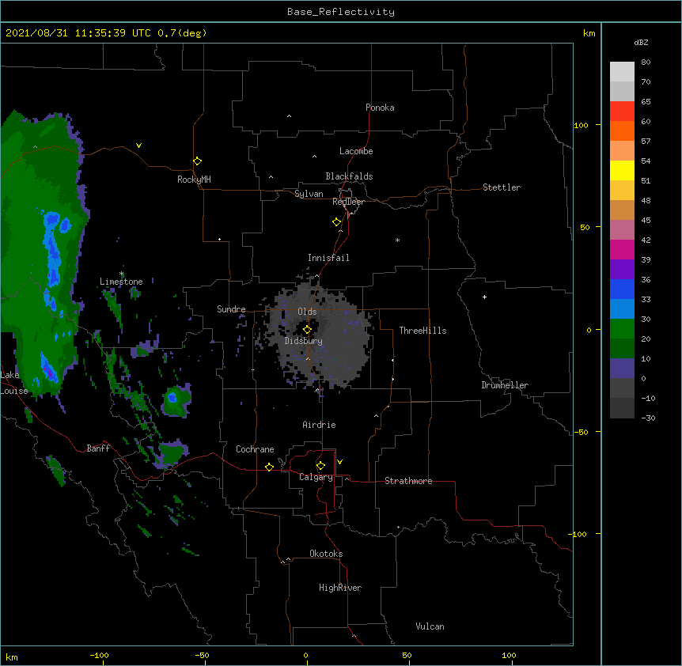The image size is (682, 666).
Task: Click the blue 36 dBZ legend swatch
Action: click(622, 289)
